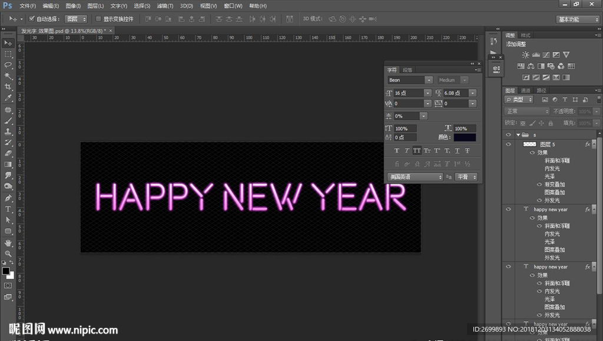This screenshot has height=341, width=603.
Task: Open Beon font family dropdown
Action: click(x=429, y=80)
